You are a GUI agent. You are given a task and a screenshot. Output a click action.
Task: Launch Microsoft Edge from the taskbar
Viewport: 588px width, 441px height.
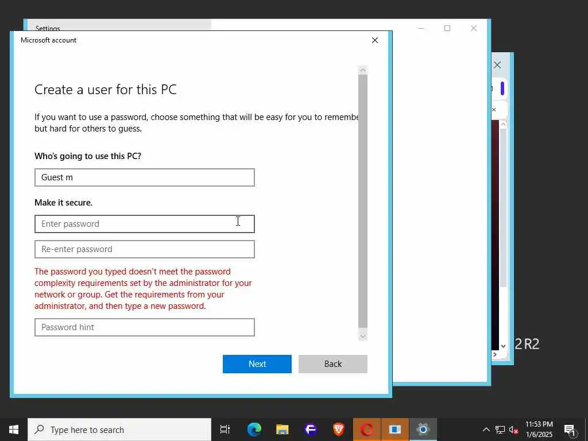254,430
